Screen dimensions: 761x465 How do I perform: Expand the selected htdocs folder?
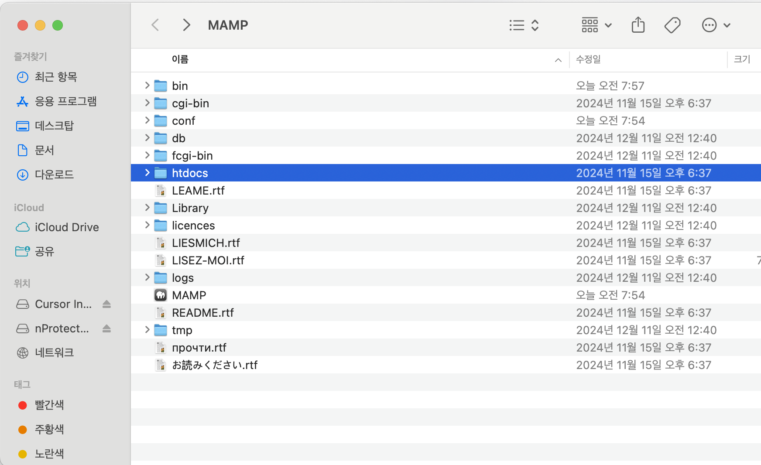(147, 173)
